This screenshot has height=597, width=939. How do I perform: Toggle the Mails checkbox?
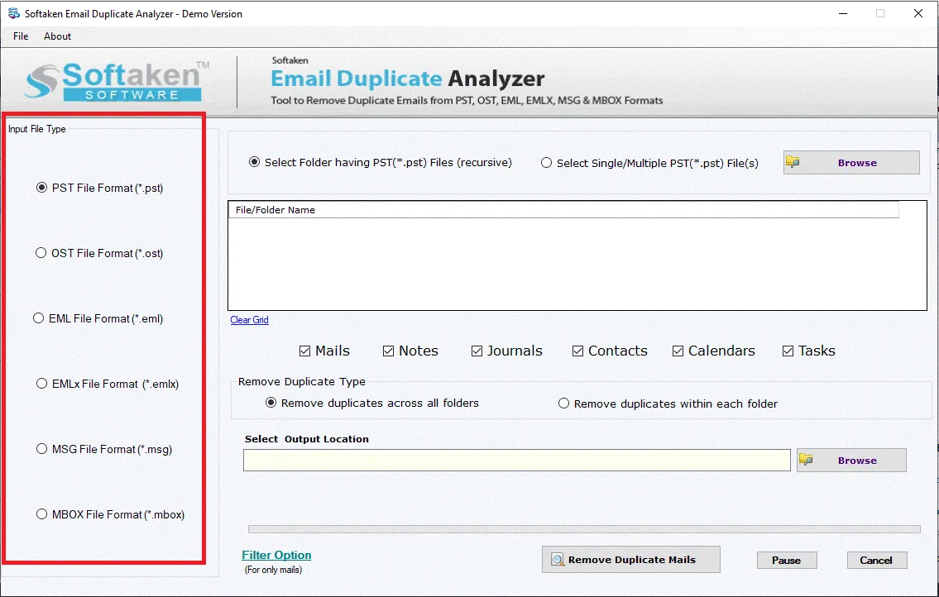click(x=304, y=351)
